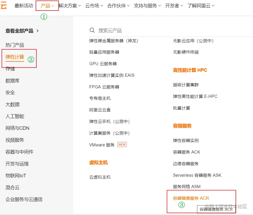
Task: Select the 企业服务与云通信 category
Action: tap(24, 199)
